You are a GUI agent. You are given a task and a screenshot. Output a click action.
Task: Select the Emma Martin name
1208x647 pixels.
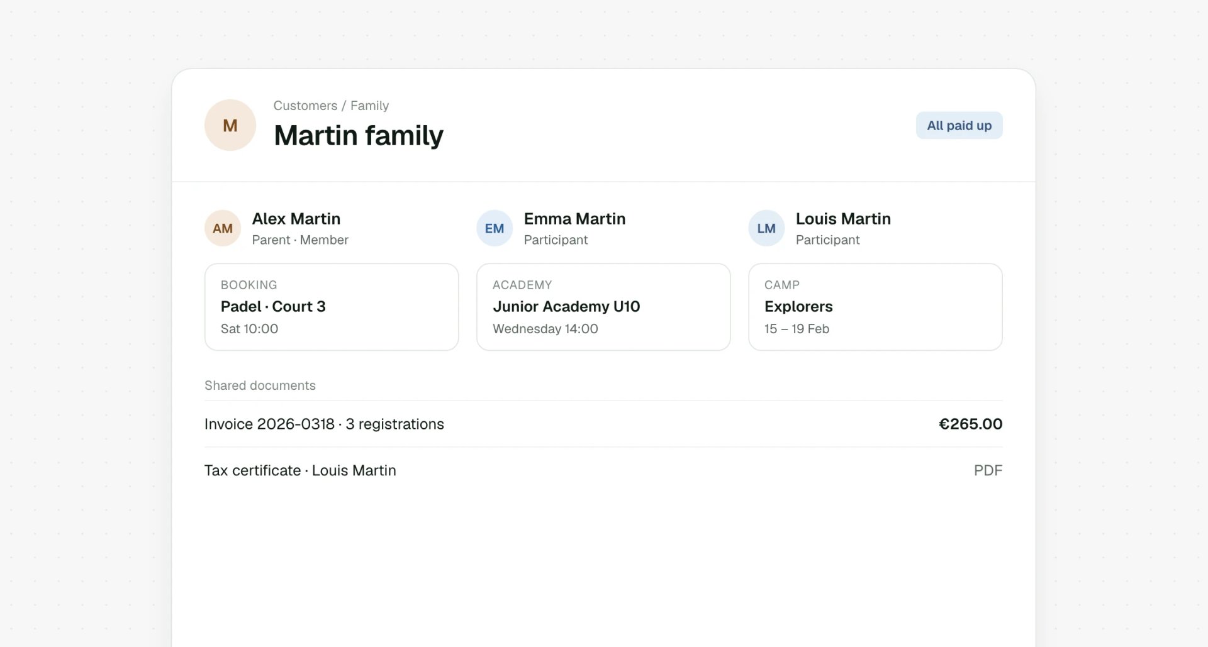pyautogui.click(x=574, y=219)
